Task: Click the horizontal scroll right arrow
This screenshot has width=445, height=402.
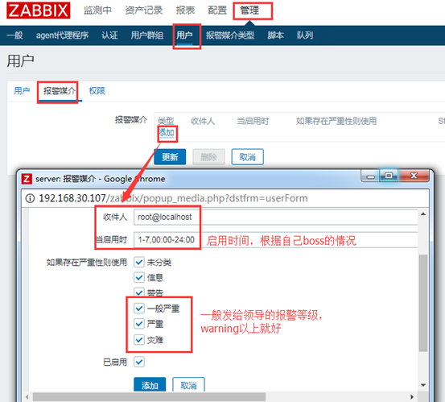Action: pos(412,397)
